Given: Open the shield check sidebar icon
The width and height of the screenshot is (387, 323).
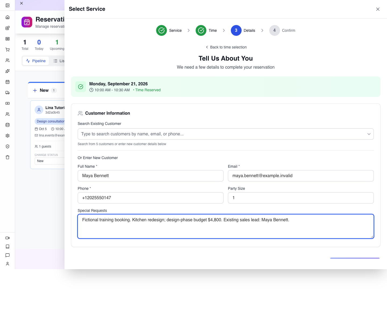Looking at the screenshot, I should pos(8,146).
